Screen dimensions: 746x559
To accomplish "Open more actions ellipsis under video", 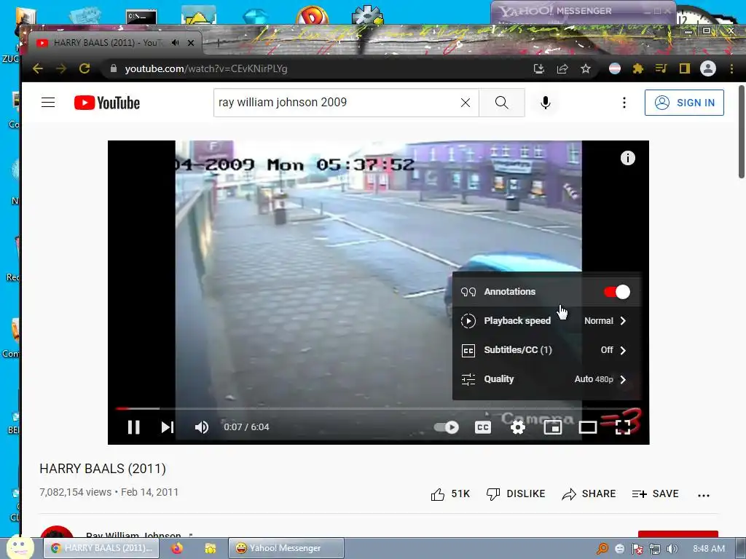I will (704, 495).
